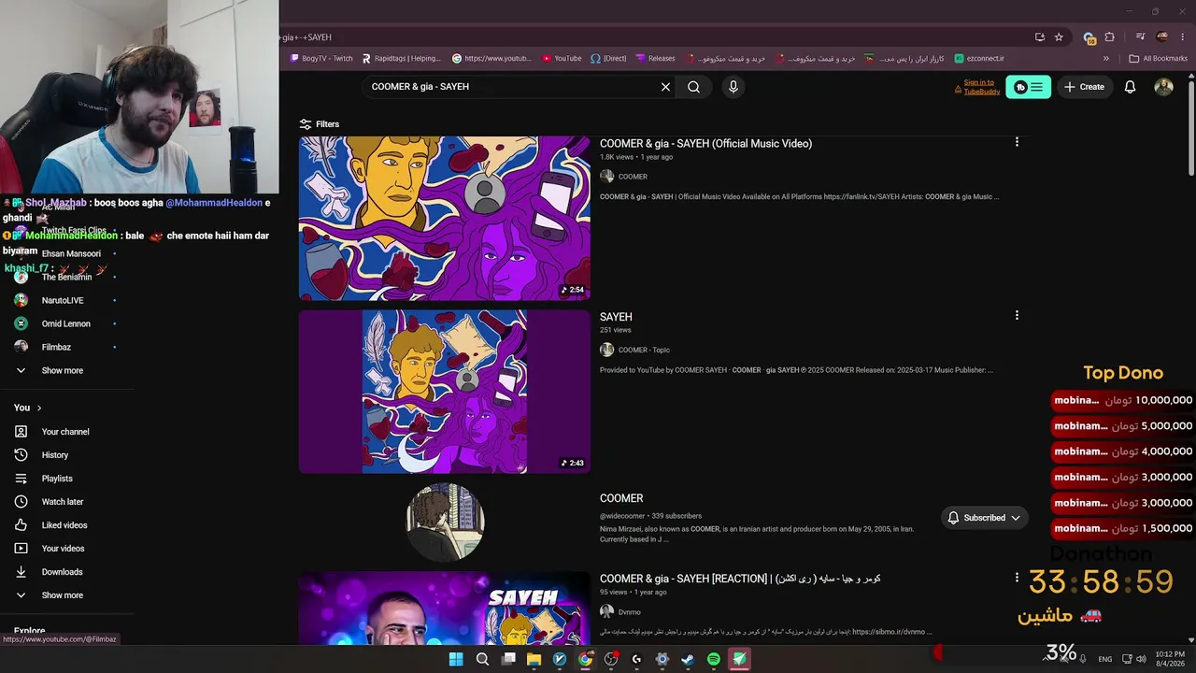Switch to Google Chrome on the taskbar
The height and width of the screenshot is (673, 1196).
pyautogui.click(x=585, y=659)
